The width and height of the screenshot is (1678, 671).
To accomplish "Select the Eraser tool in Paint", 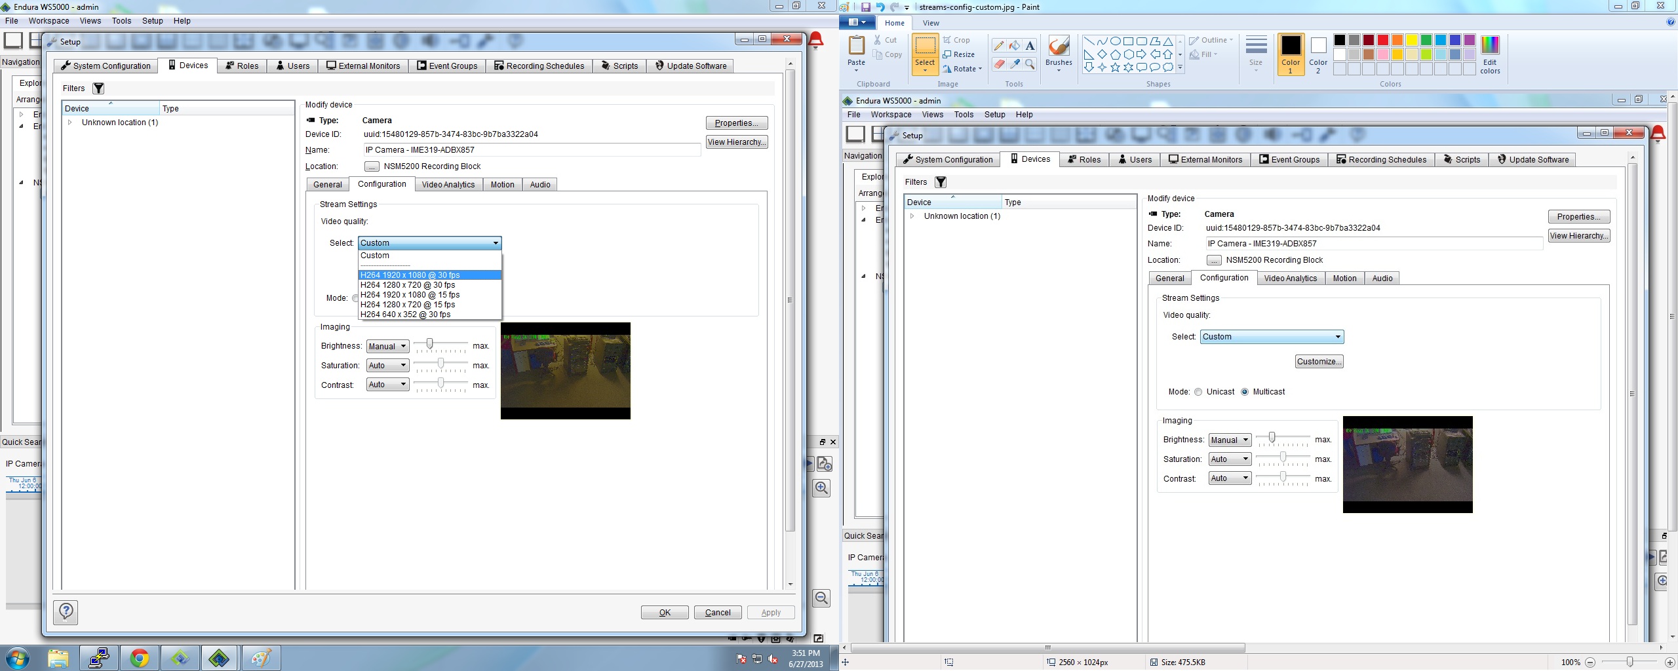I will 998,64.
